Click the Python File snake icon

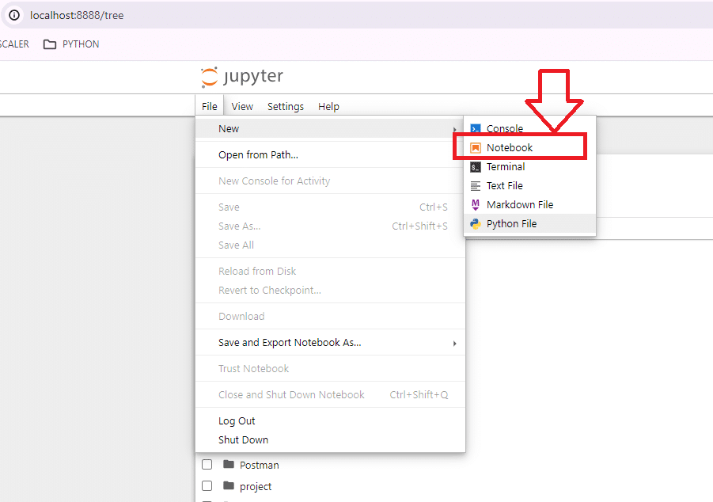tap(475, 224)
